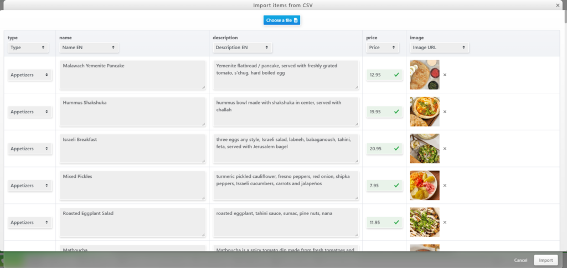
Task: Open the Description EN mapping dropdown
Action: click(x=243, y=48)
